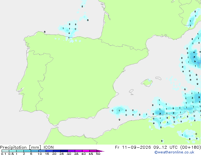Click the (00+180) forecast offset label
The height and width of the screenshot is (155, 201).
[x=191, y=147]
